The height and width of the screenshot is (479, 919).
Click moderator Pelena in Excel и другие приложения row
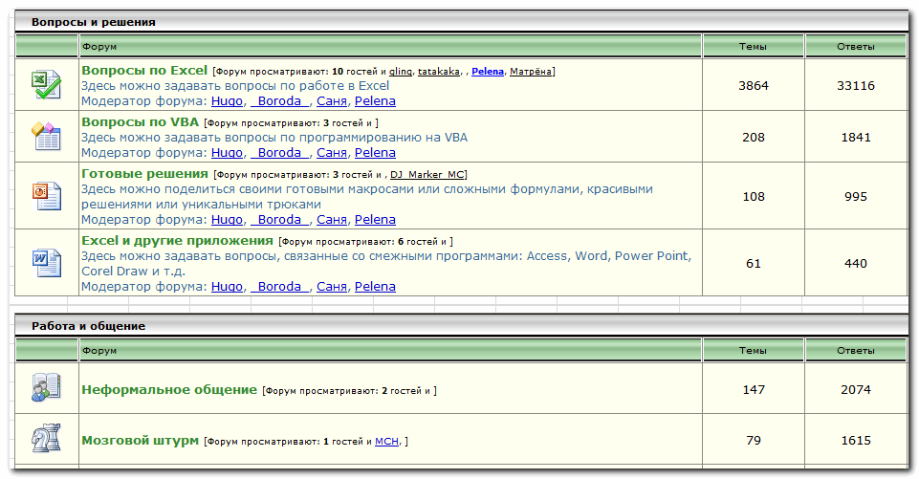point(375,286)
